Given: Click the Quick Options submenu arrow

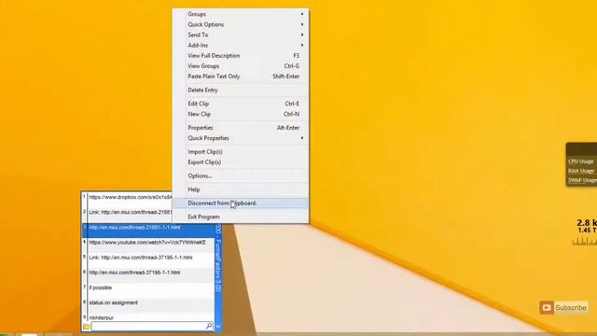Looking at the screenshot, I should click(302, 24).
